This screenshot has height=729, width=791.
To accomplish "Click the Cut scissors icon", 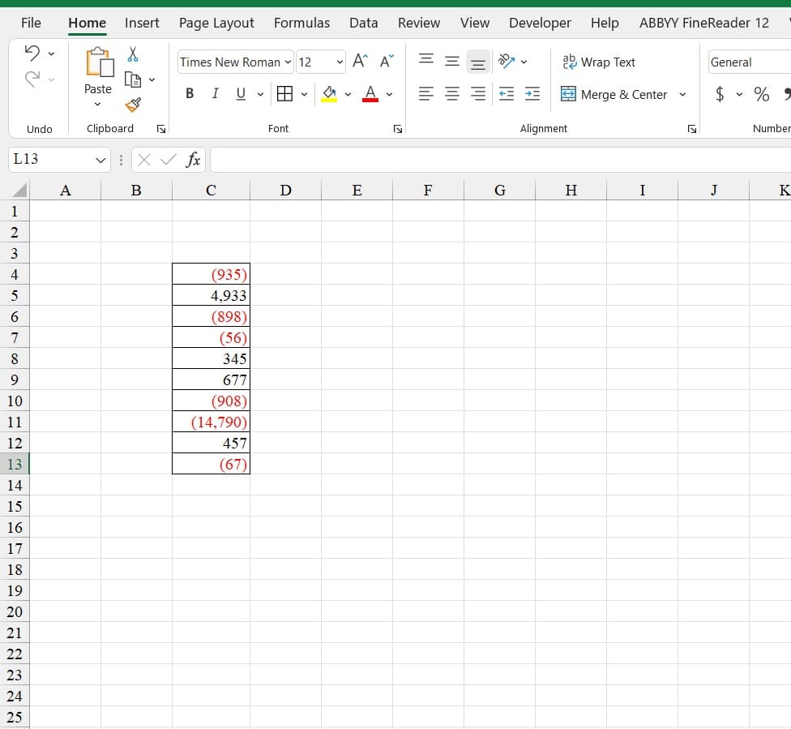I will click(133, 54).
